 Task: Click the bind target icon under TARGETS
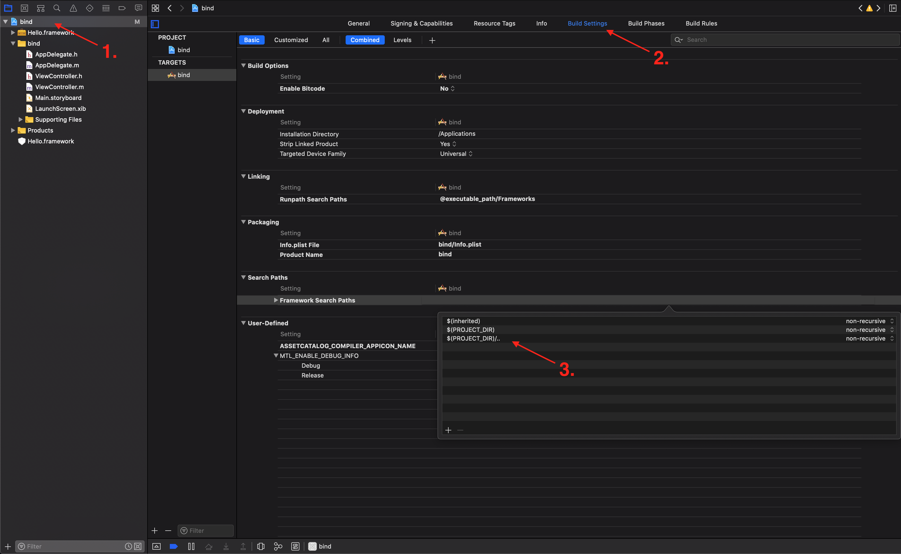pos(172,75)
